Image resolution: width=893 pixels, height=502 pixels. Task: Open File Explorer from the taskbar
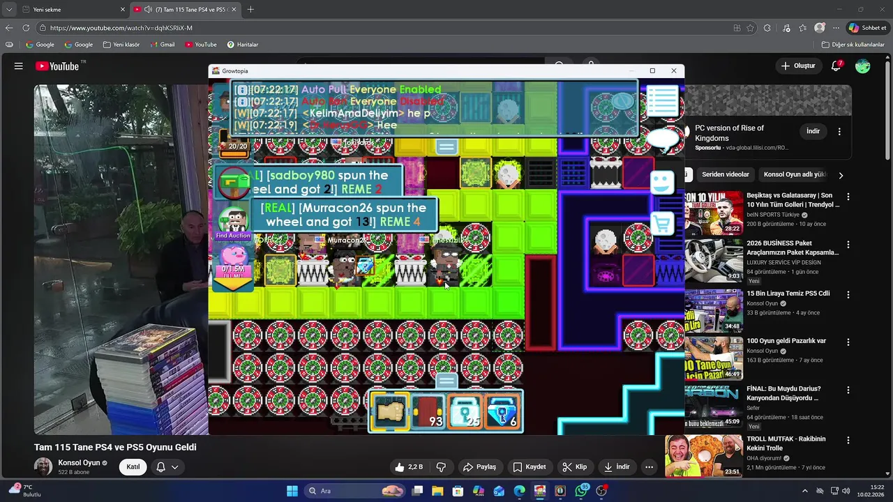pyautogui.click(x=437, y=491)
